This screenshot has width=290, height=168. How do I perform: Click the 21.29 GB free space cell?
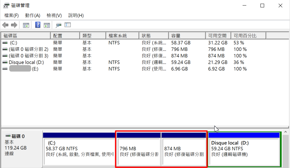(218, 62)
